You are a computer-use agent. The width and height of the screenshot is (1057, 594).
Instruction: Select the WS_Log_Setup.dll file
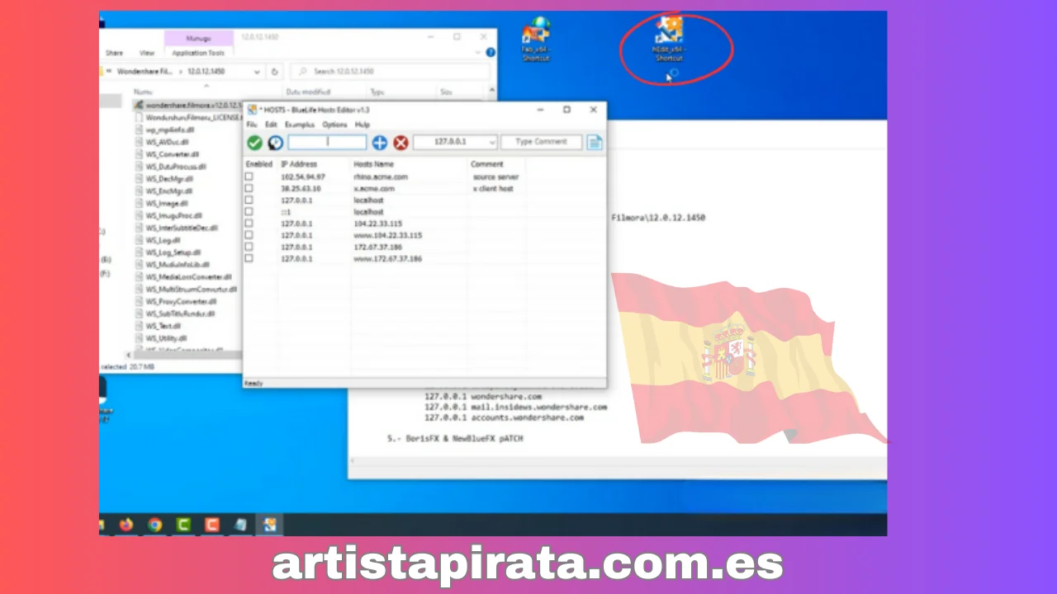coord(173,252)
